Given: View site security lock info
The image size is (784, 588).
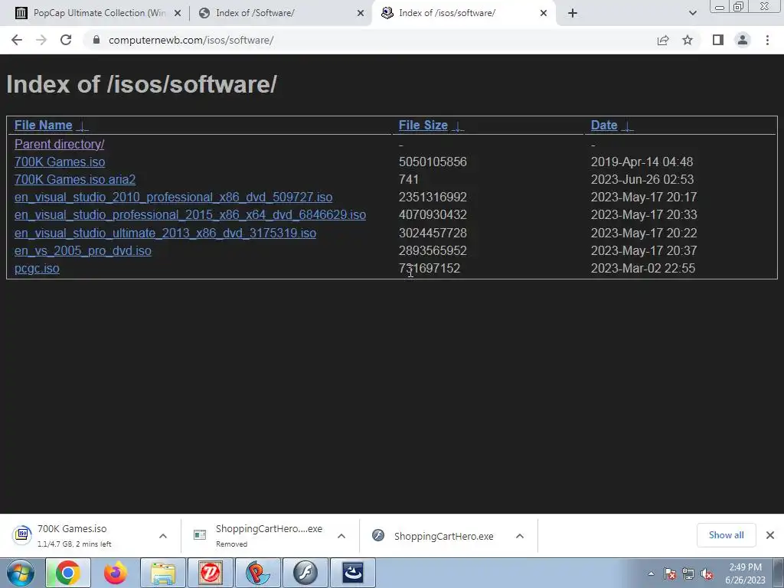Looking at the screenshot, I should pos(96,40).
